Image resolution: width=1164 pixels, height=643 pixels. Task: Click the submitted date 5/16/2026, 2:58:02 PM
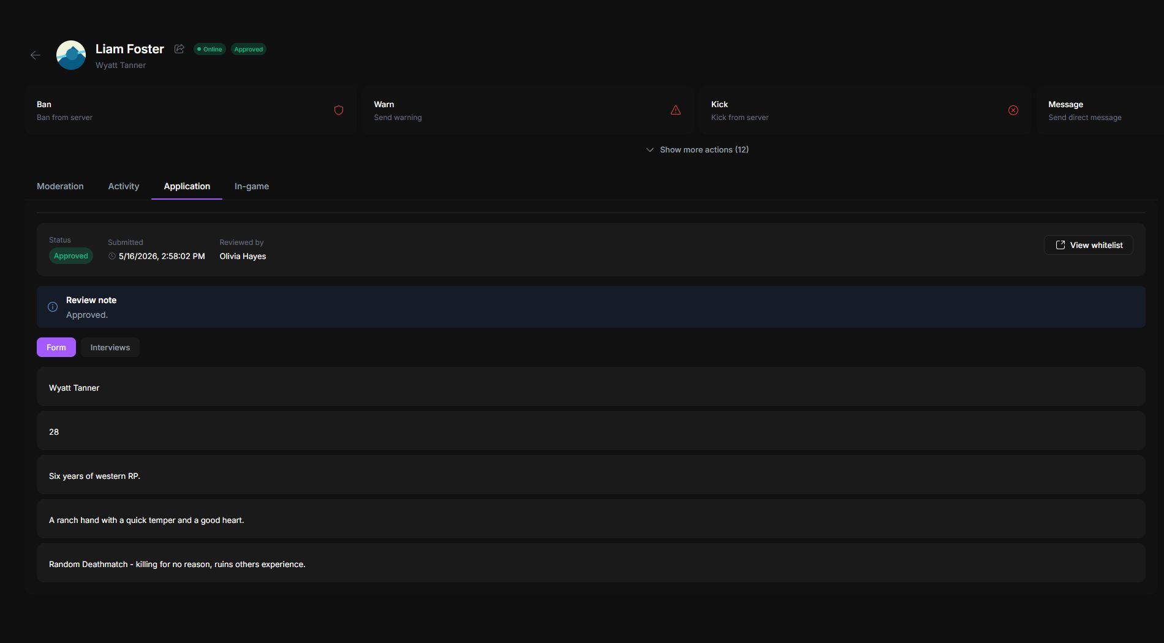click(x=162, y=257)
